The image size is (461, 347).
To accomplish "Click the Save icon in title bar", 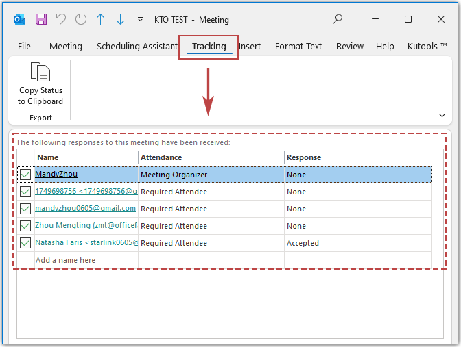I will [x=41, y=20].
